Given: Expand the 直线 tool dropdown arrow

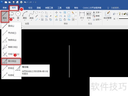Looking at the screenshot, I should 5,20.
